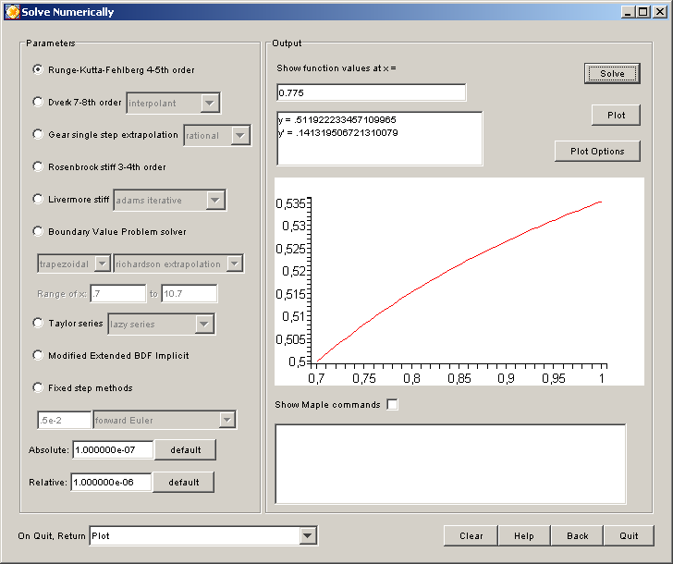The image size is (673, 564).
Task: Click the function value x input field
Action: 371,92
